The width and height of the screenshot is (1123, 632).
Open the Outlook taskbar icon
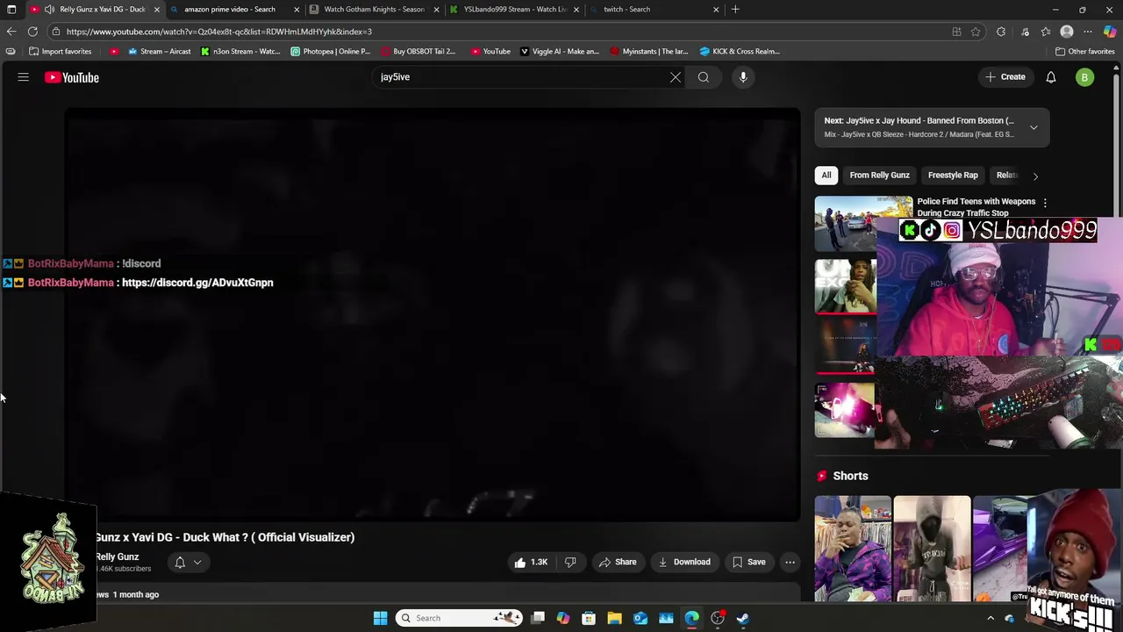click(640, 618)
